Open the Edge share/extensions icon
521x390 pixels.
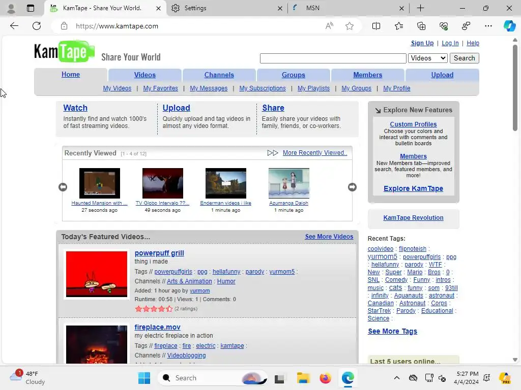[466, 26]
